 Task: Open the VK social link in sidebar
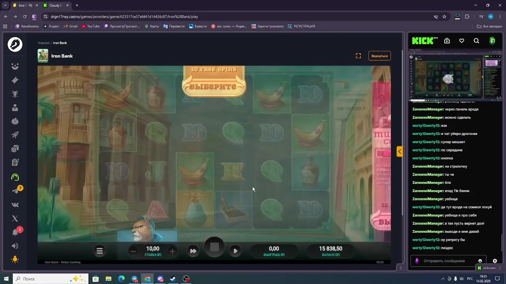(x=15, y=205)
